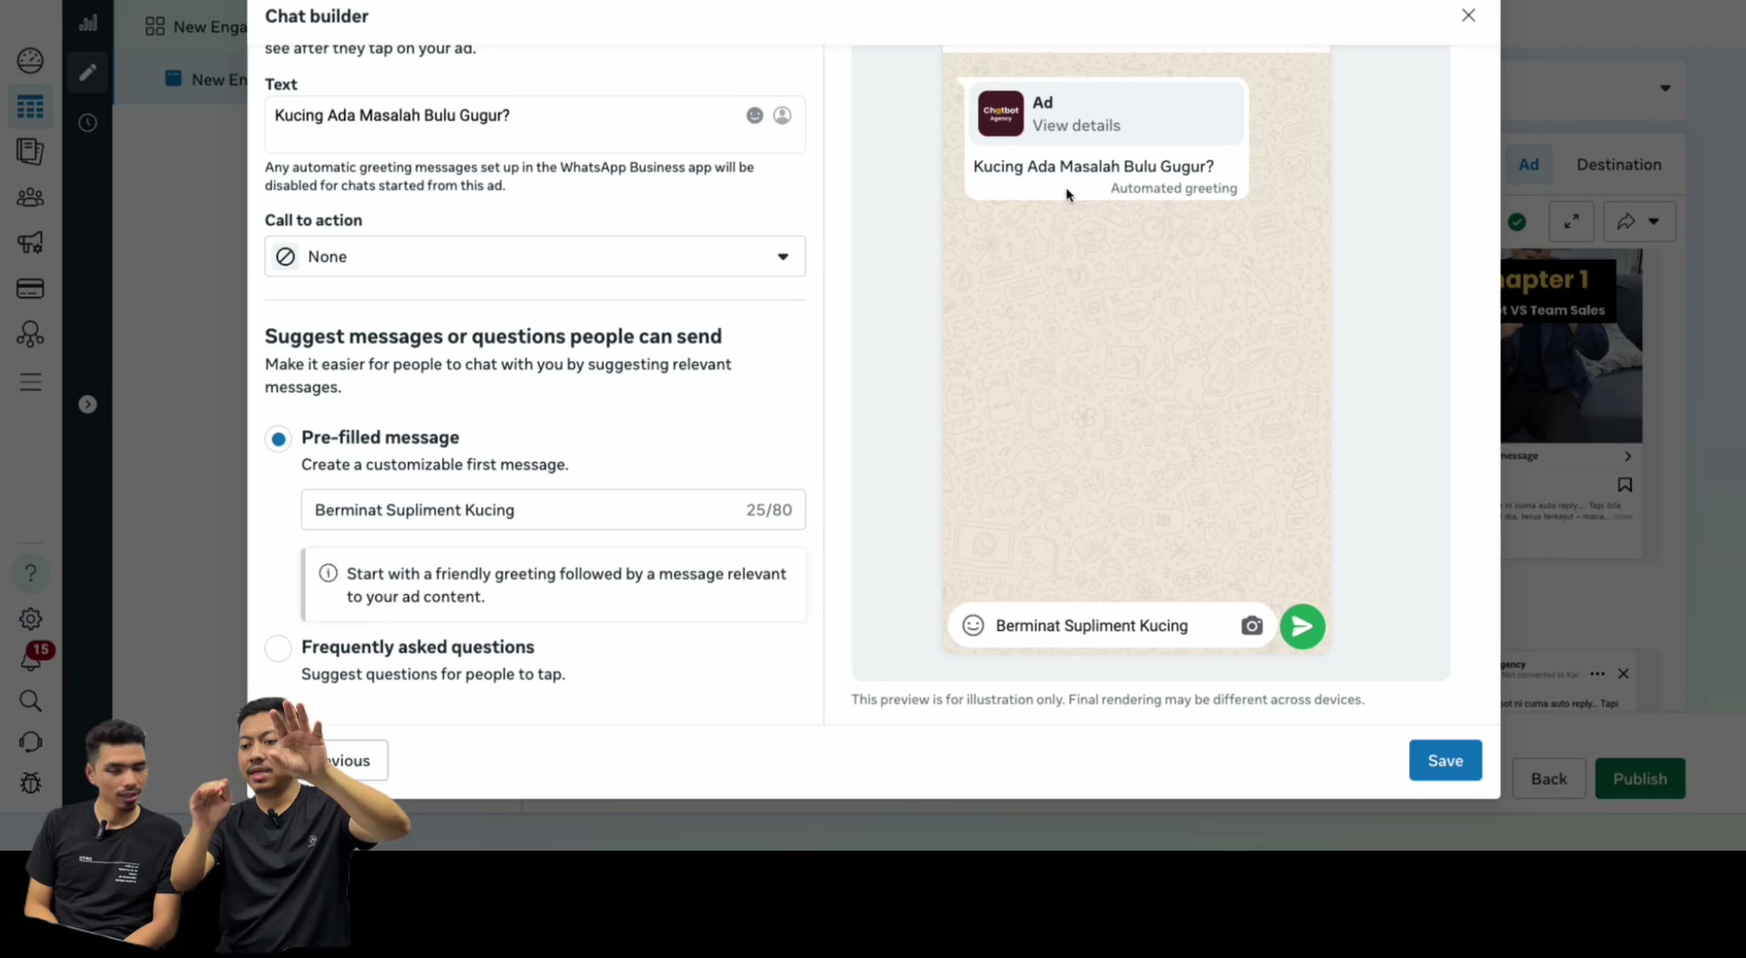This screenshot has height=958, width=1746.
Task: Open Notifications bell with 15 badge
Action: 32,658
